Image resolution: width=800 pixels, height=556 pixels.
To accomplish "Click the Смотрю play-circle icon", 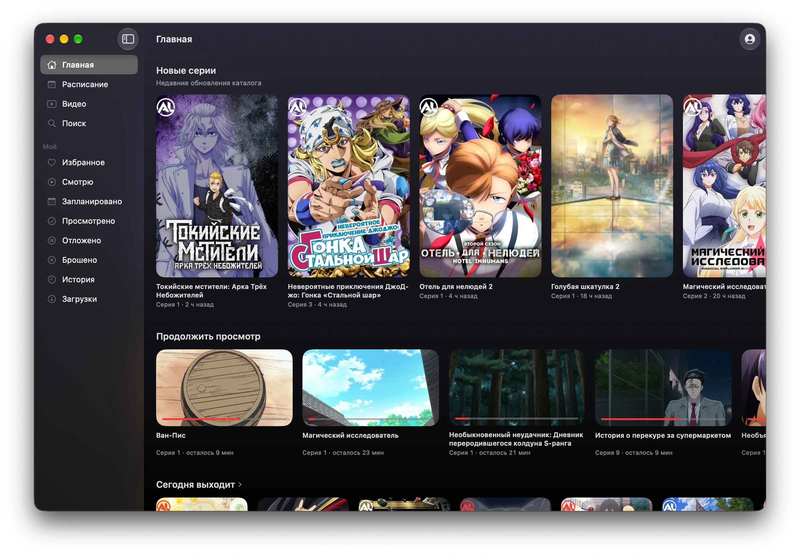I will point(52,182).
